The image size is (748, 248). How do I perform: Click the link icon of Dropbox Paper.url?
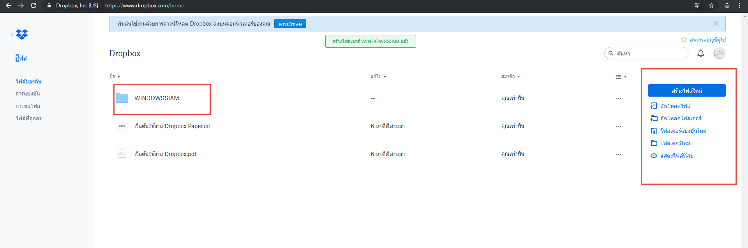click(122, 126)
